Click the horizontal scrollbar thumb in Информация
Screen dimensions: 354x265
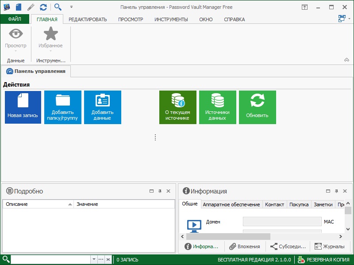pos(228,236)
